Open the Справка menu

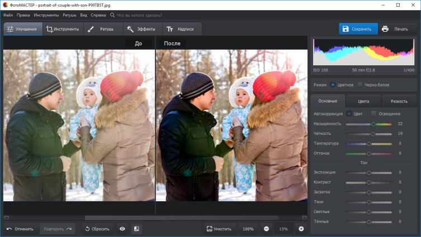tap(98, 15)
